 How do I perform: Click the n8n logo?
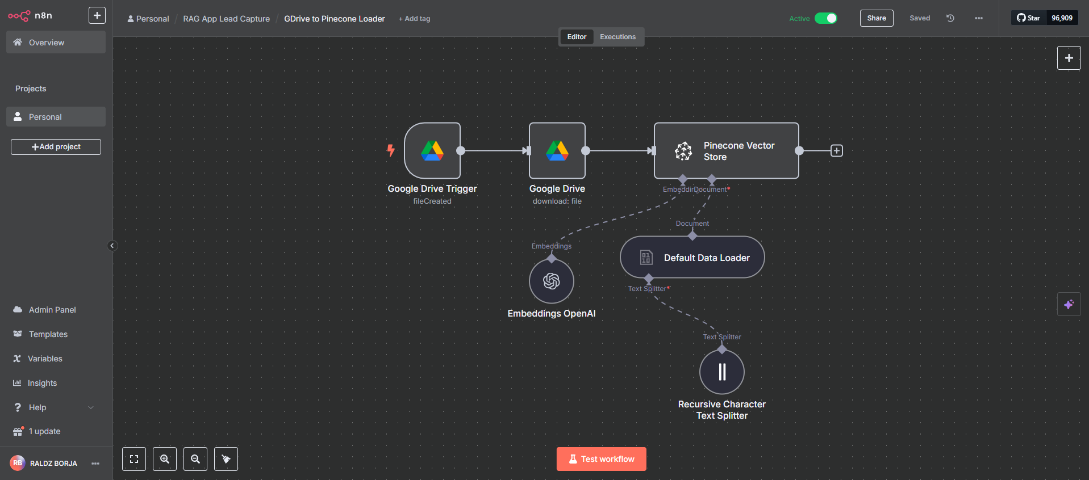click(30, 16)
